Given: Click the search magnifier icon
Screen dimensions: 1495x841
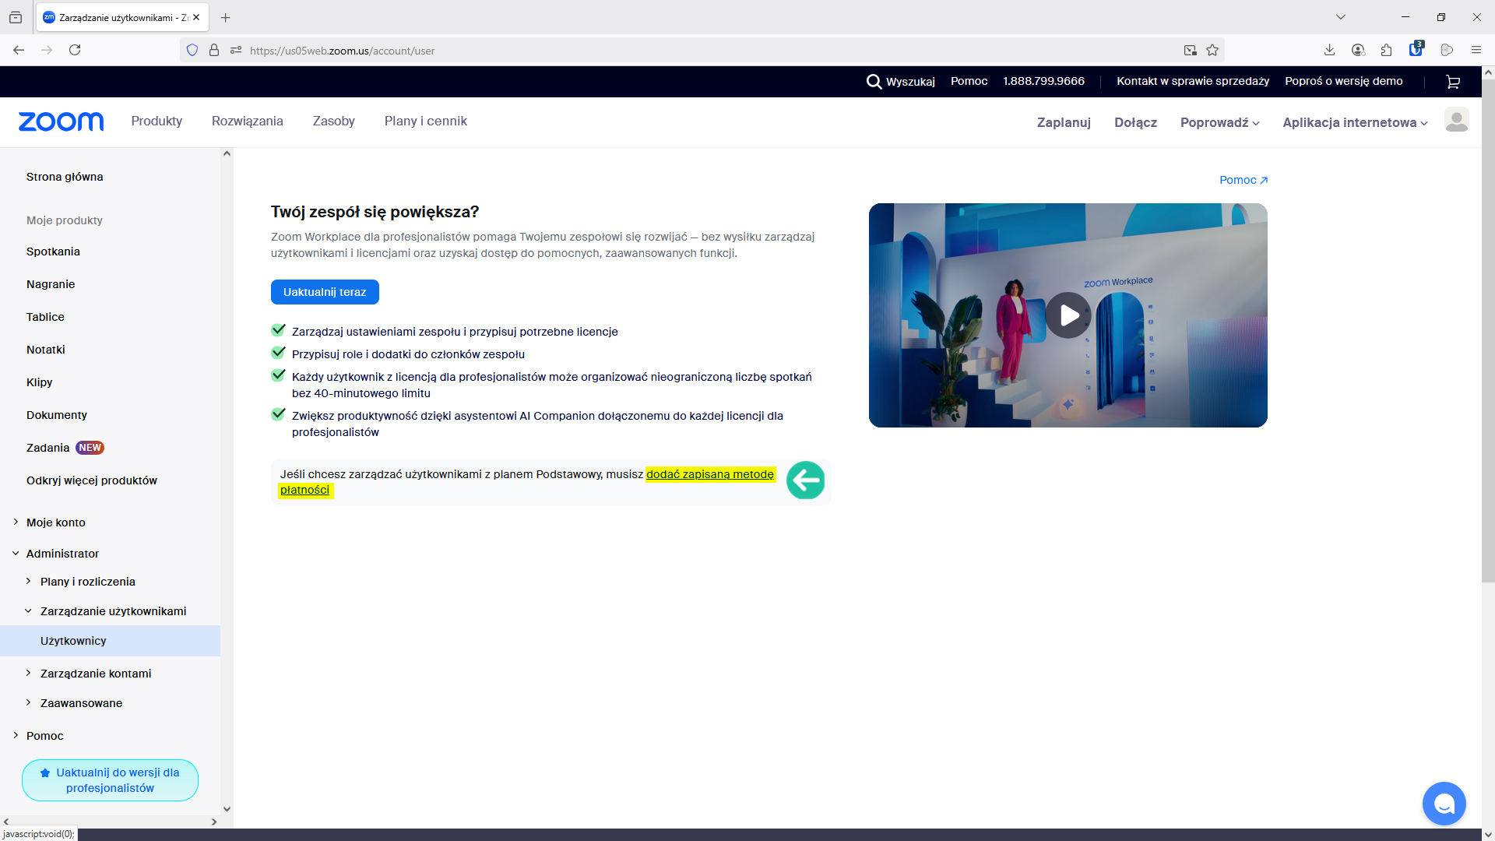Looking at the screenshot, I should click(x=874, y=82).
